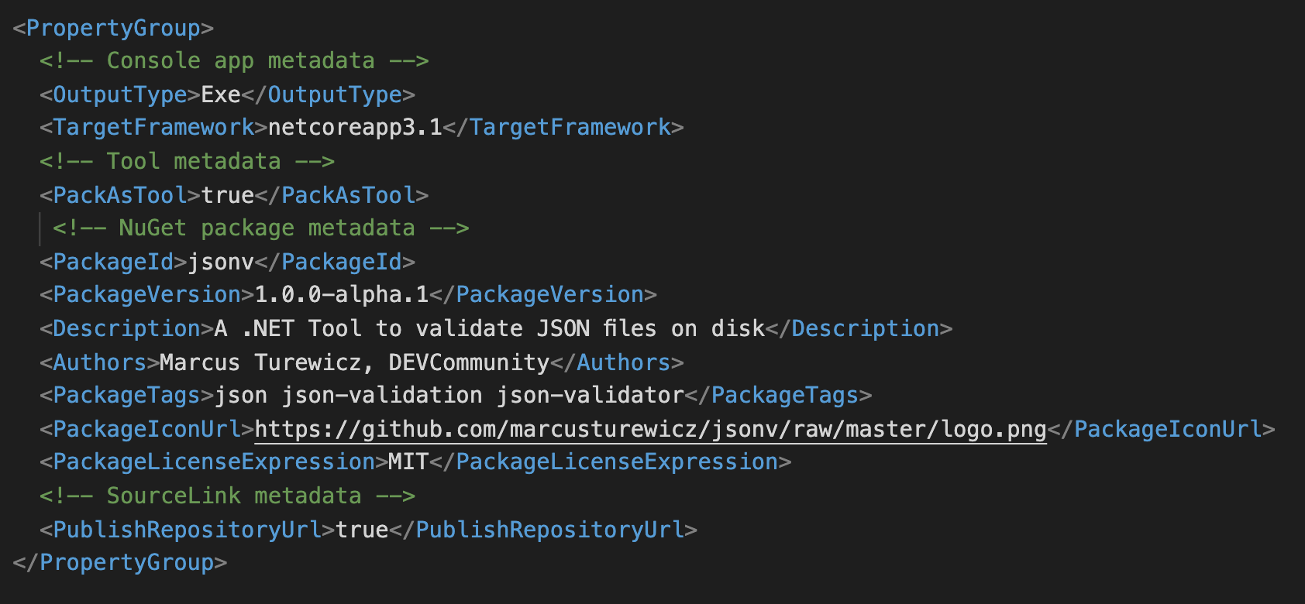Image resolution: width=1305 pixels, height=604 pixels.
Task: Click the json-validation package tags text
Action: click(x=382, y=396)
